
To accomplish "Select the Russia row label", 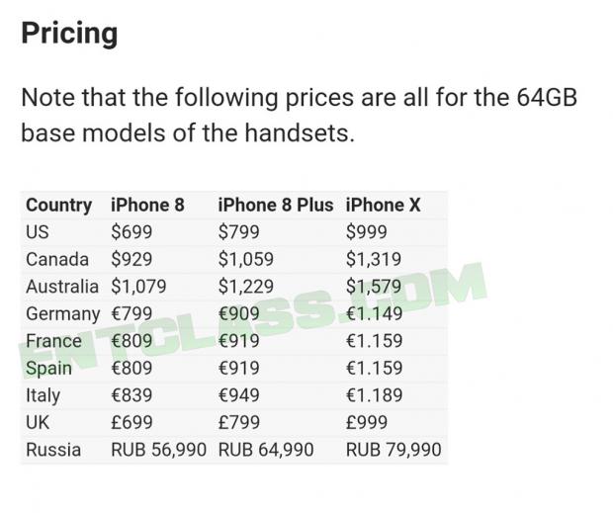I will [53, 450].
